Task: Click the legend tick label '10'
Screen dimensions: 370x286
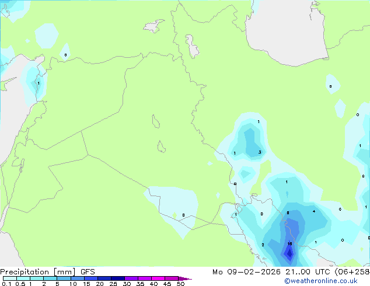Action: click(73, 284)
